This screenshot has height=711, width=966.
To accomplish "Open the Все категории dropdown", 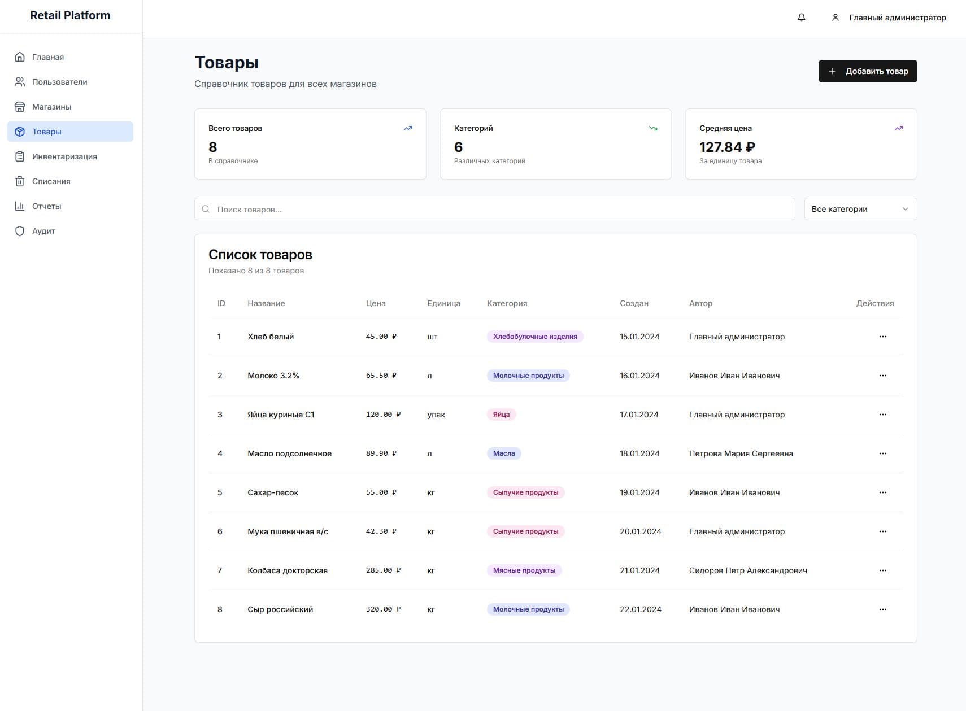I will coord(860,209).
